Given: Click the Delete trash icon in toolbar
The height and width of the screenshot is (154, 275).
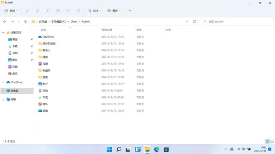Looking at the screenshot, I should (x=79, y=11).
